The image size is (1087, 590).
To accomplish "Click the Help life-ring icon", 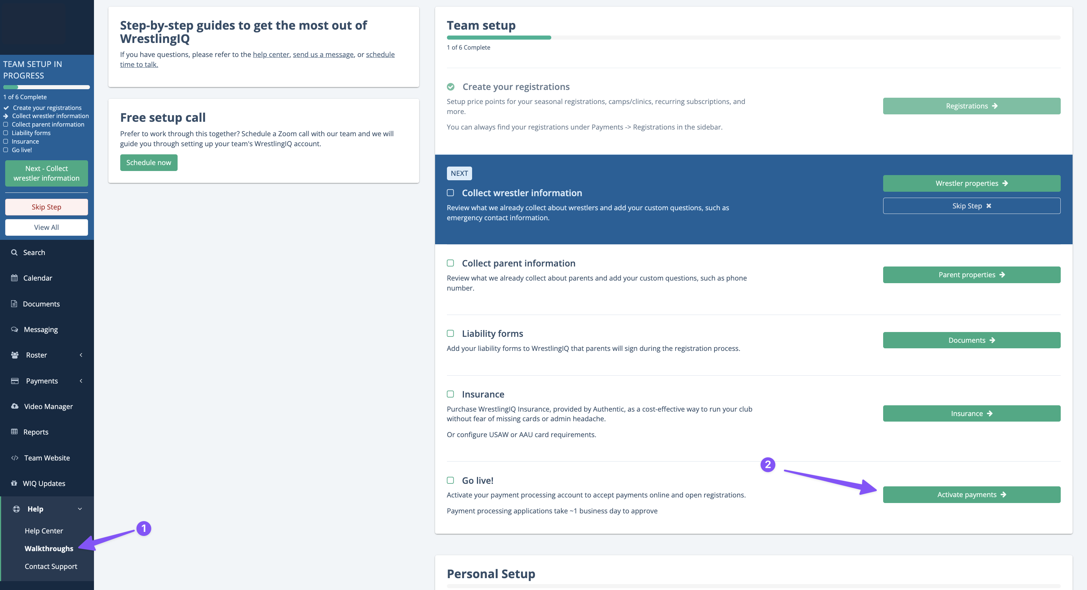I will click(x=16, y=509).
